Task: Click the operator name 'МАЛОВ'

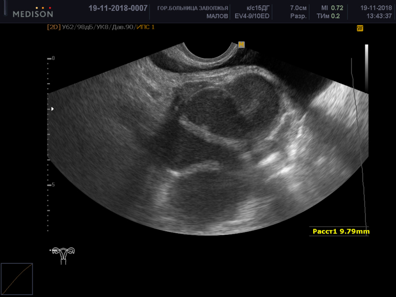Action: (217, 16)
